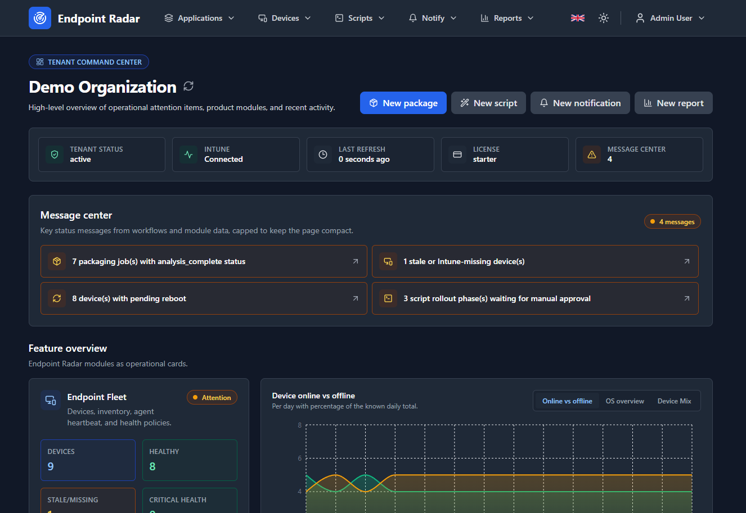
Task: Click the New notification button
Action: click(580, 103)
